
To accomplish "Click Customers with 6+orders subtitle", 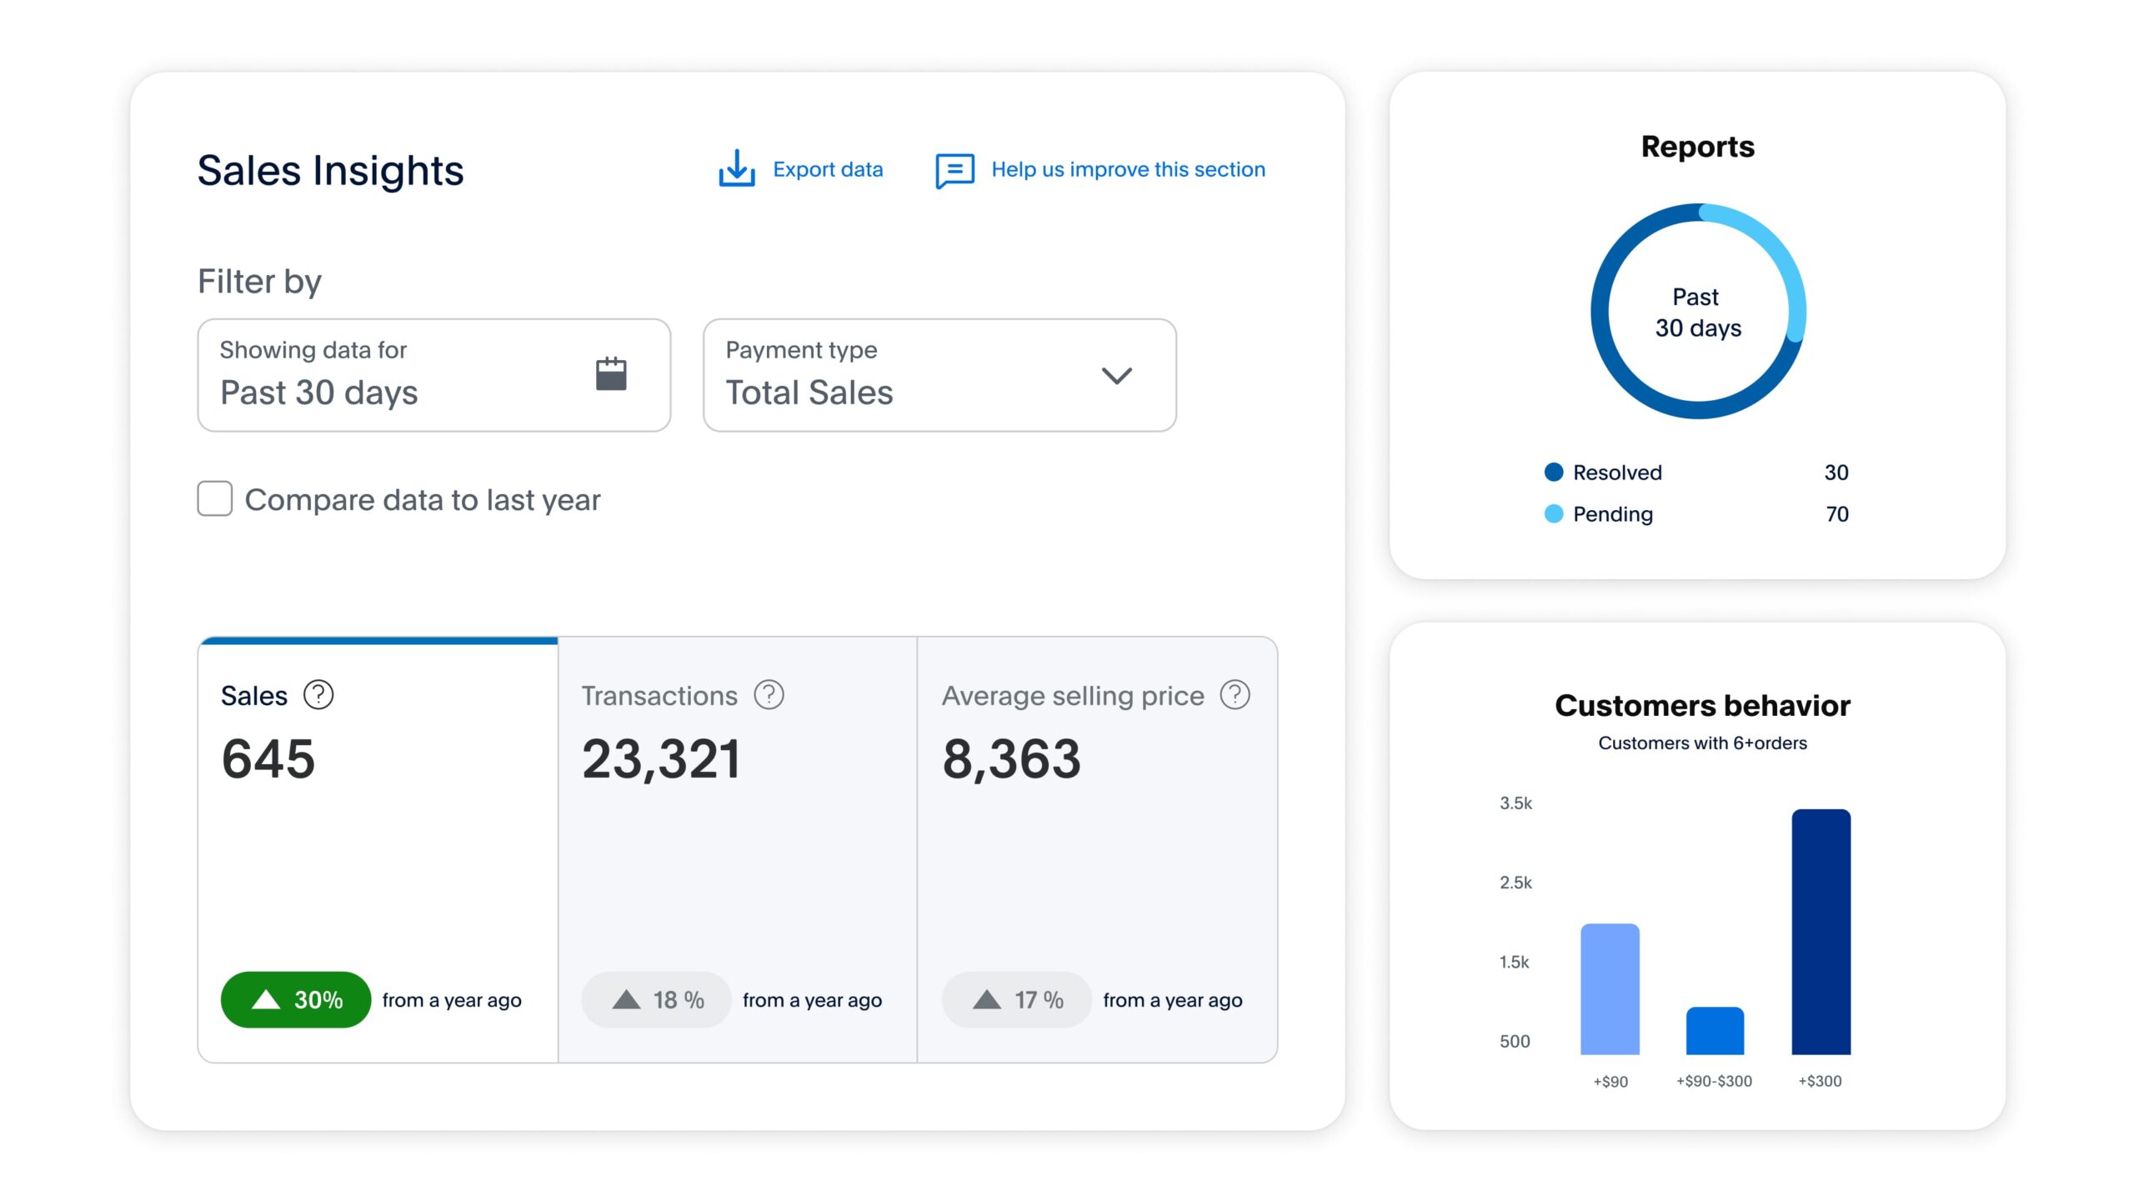I will [1702, 743].
